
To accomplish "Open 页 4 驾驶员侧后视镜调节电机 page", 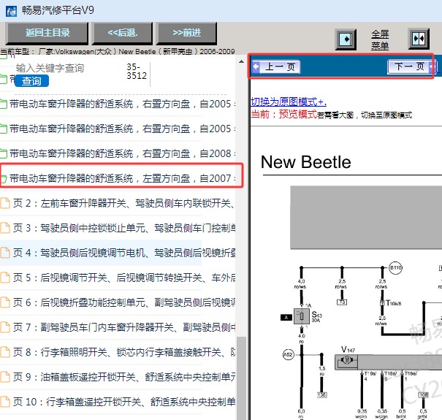I will [x=118, y=253].
